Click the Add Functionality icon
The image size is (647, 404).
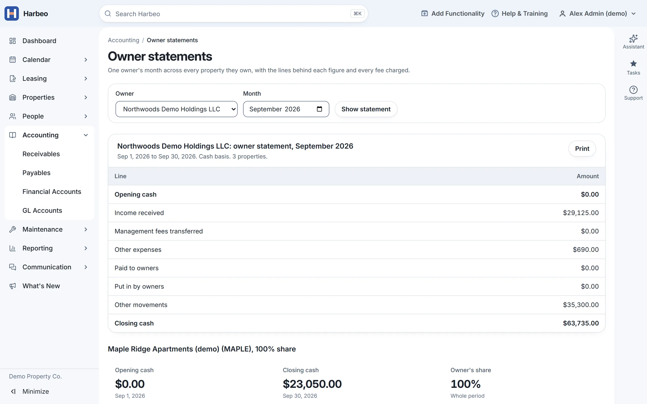(424, 13)
